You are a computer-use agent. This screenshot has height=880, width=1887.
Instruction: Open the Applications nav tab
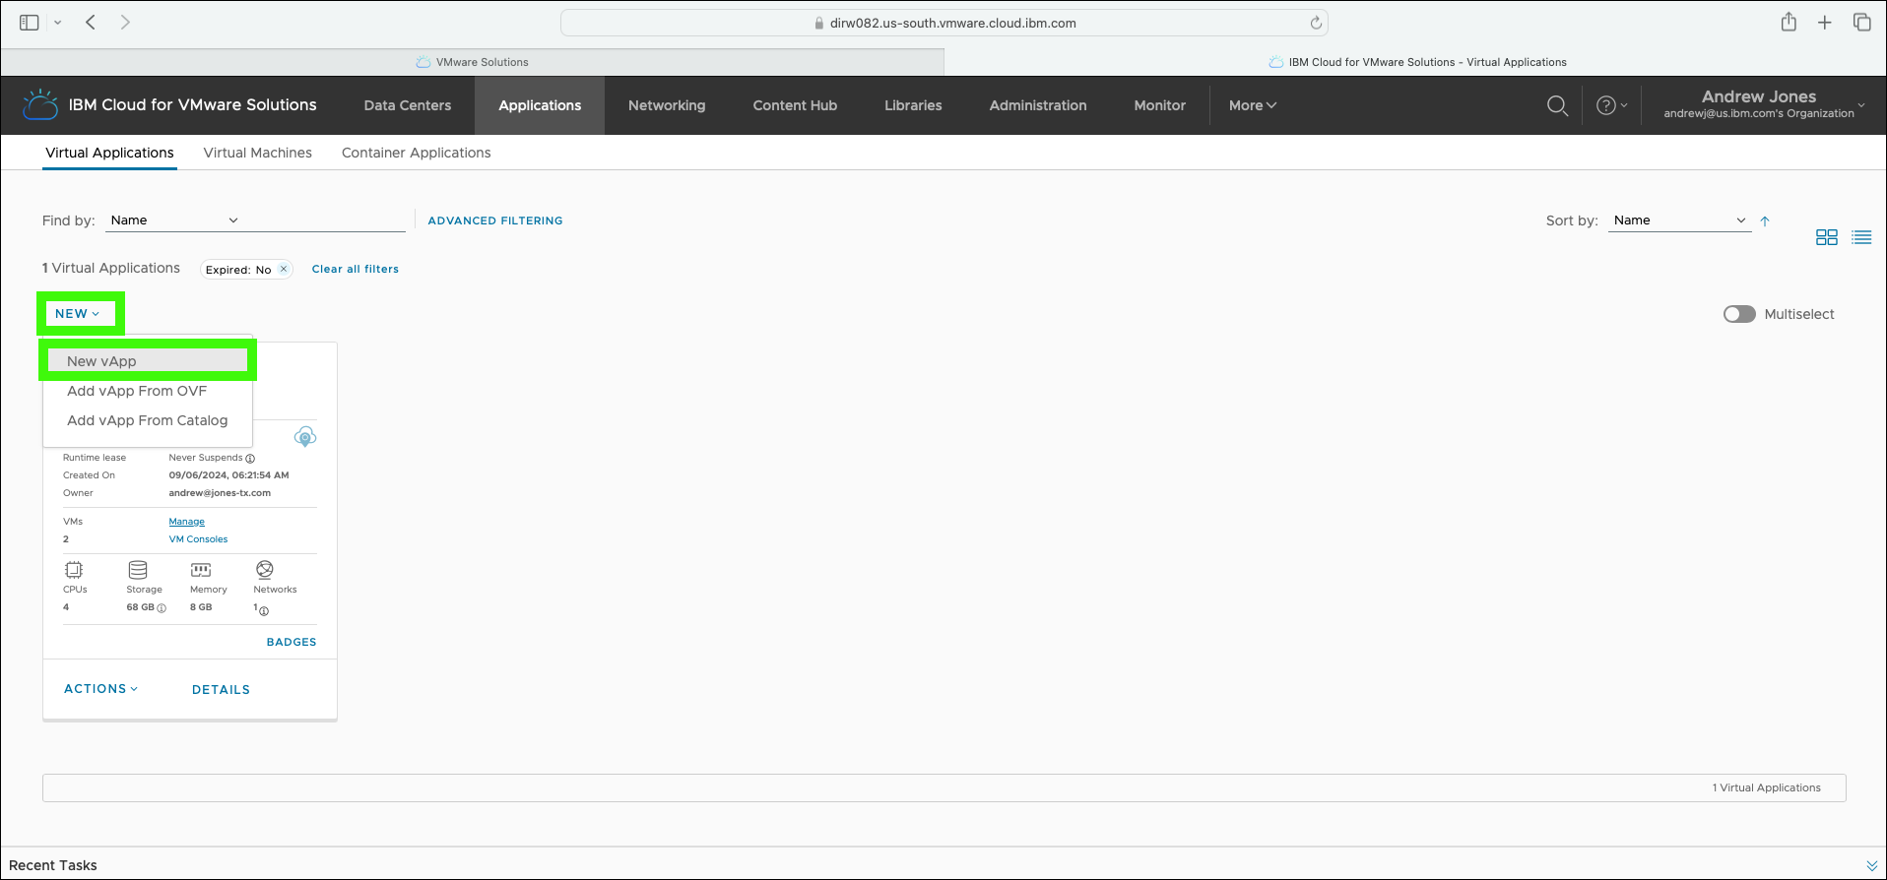pyautogui.click(x=540, y=105)
